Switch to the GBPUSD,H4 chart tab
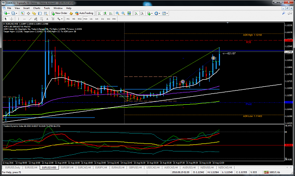This screenshot has width=295, height=176. click(x=135, y=168)
